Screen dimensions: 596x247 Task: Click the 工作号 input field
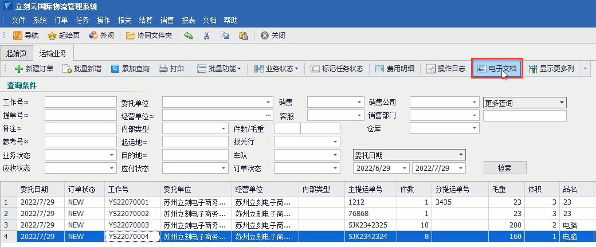coord(80,103)
